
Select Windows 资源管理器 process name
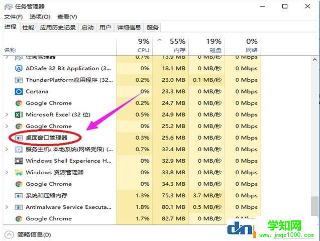click(55, 173)
